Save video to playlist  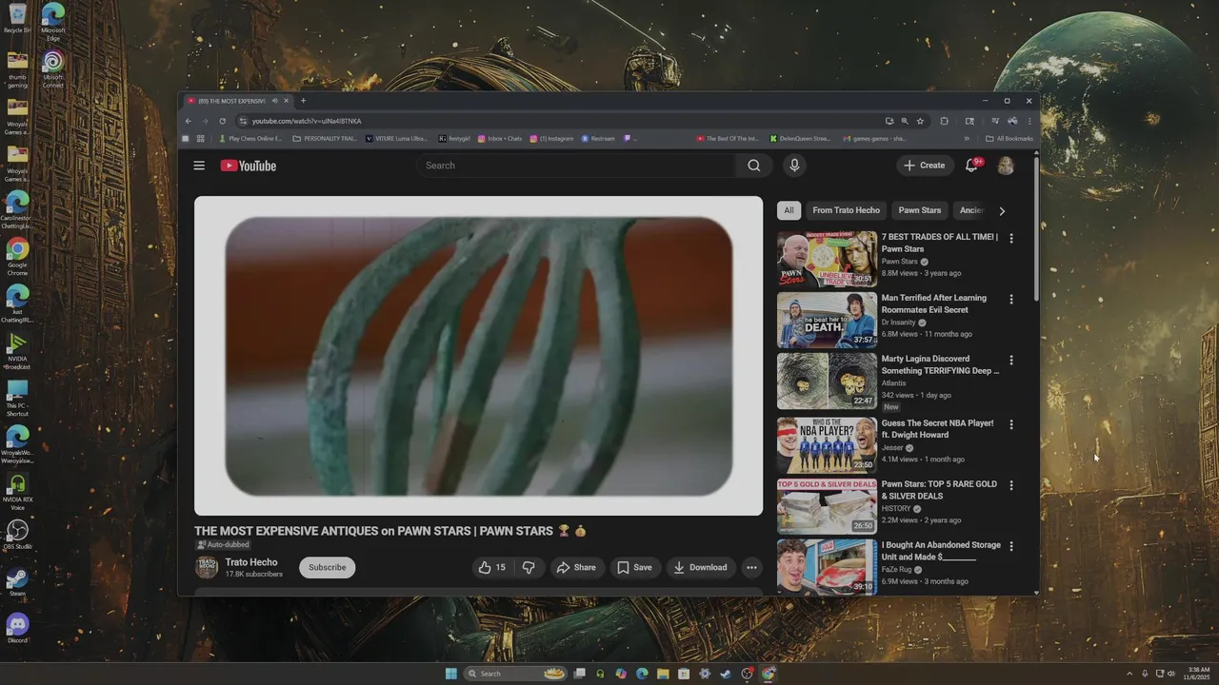634,567
